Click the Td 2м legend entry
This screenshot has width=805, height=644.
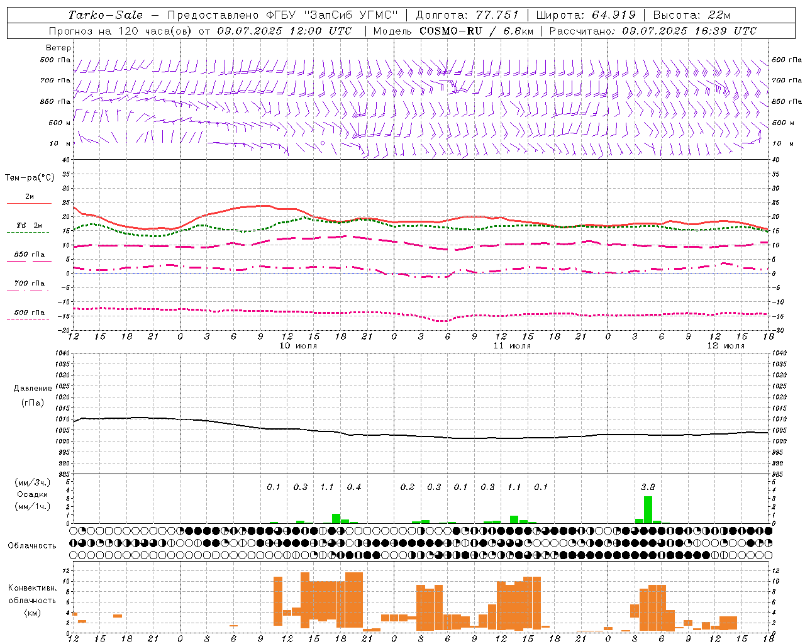(29, 225)
